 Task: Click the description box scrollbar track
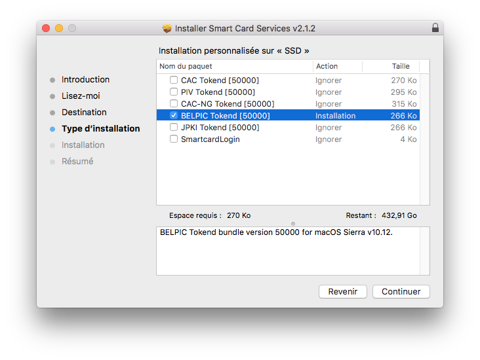pyautogui.click(x=425, y=251)
